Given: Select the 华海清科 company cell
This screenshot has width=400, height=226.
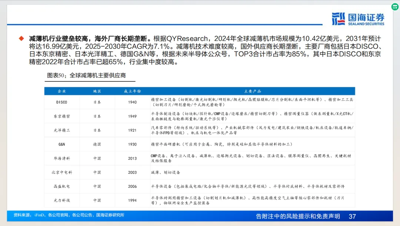Looking at the screenshot, I should tap(62, 158).
